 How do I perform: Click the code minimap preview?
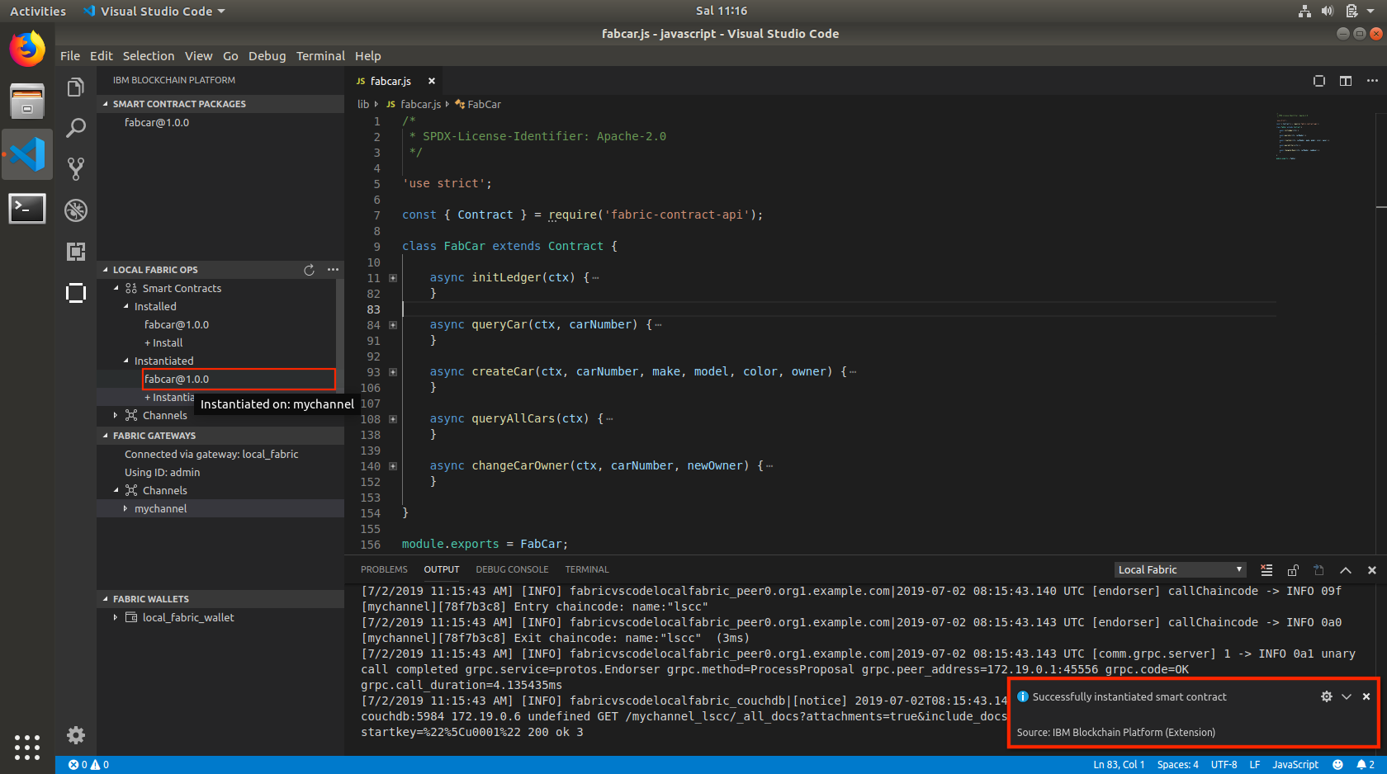click(1302, 136)
